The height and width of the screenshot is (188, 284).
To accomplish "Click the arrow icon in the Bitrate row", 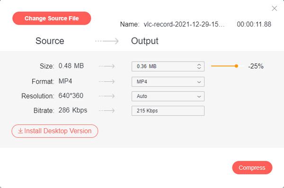I will point(106,111).
